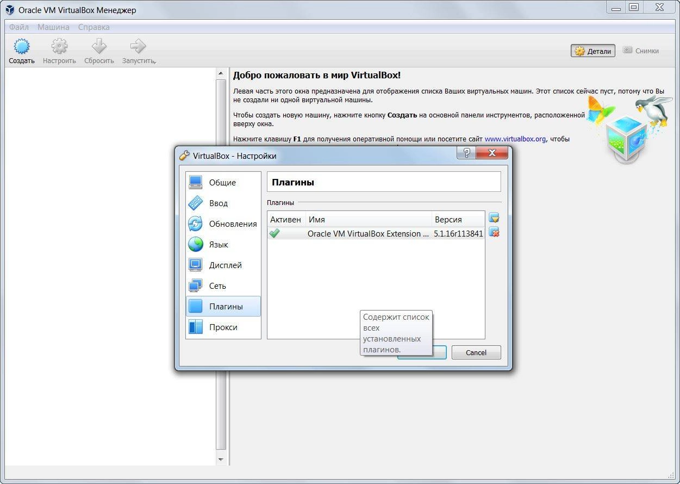The image size is (680, 484).
Task: Minimize the VirtualBox Менеджер window
Action: 615,7
